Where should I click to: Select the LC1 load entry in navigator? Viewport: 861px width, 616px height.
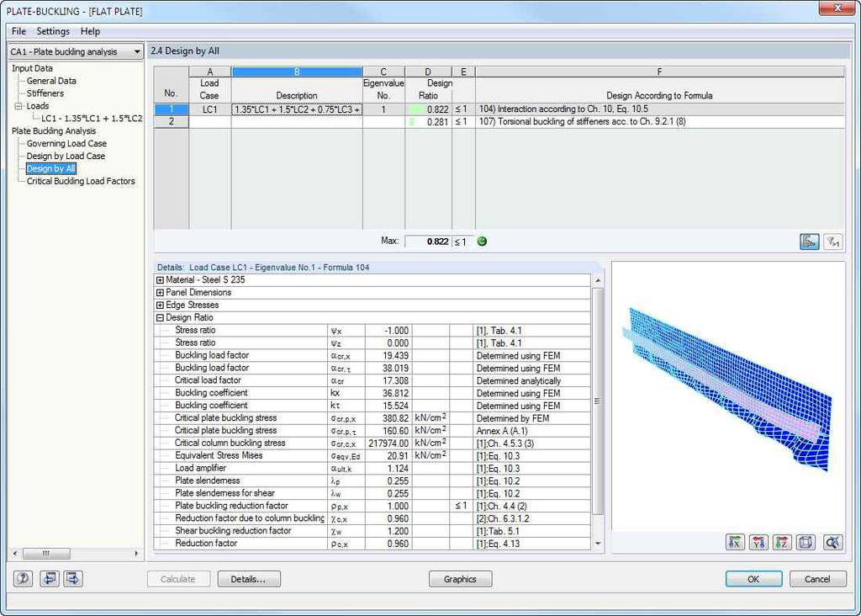[x=92, y=118]
